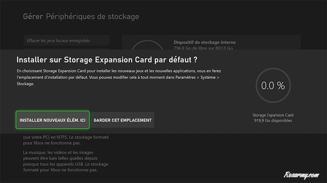Open Effacer les jeux locaux enregistrés
Viewport: 327px width, 183px height.
tap(58, 41)
